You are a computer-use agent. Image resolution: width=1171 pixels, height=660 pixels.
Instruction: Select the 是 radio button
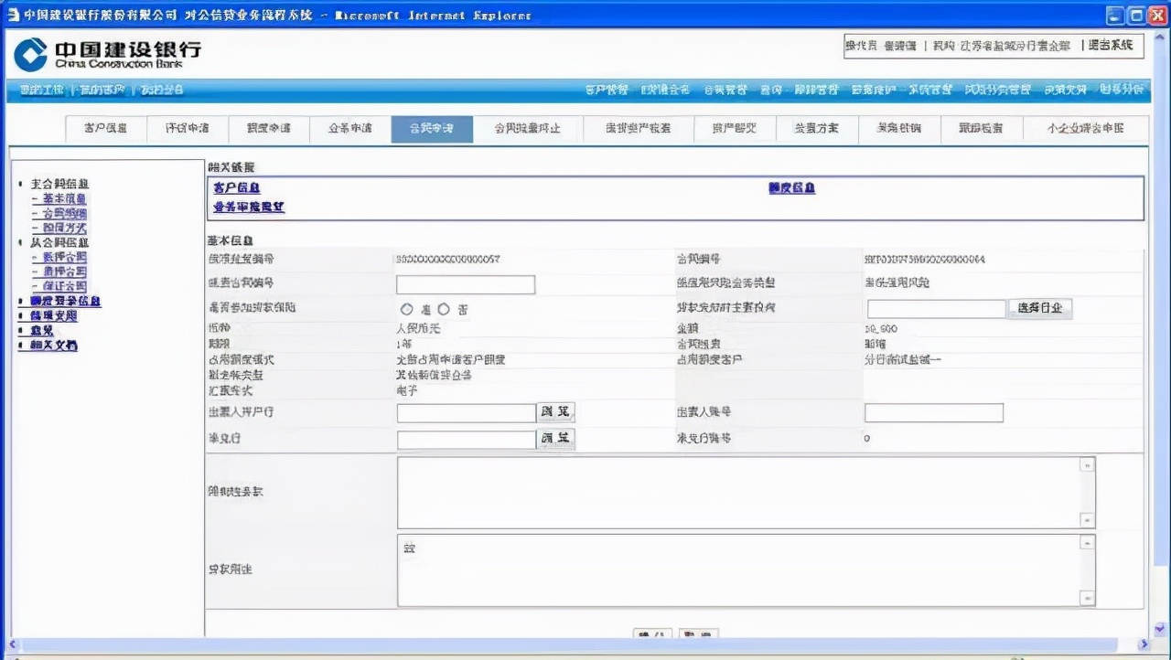point(407,310)
